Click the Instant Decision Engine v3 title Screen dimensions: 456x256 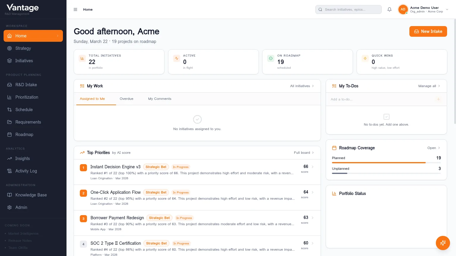[x=115, y=167]
